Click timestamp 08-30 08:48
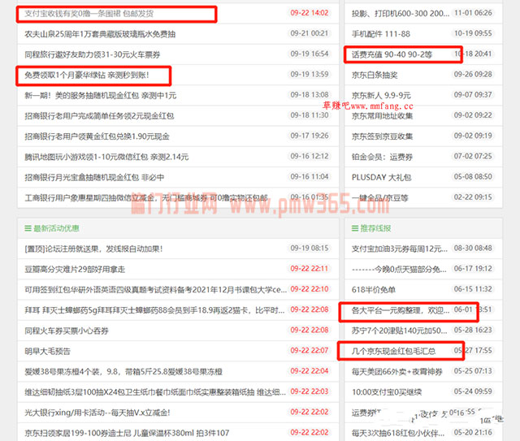Viewport: 520px width, 441px height. [x=473, y=249]
